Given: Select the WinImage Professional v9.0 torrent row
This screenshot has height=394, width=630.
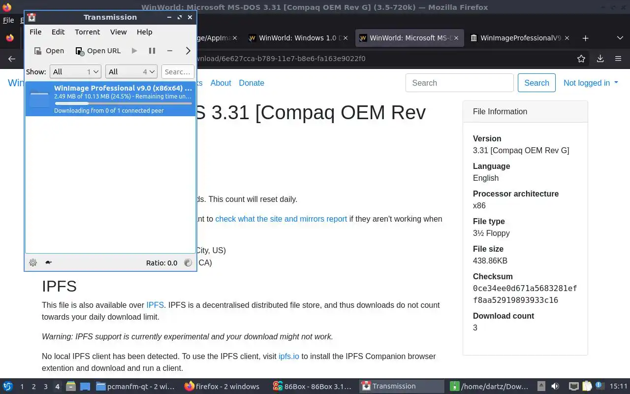Looking at the screenshot, I should click(110, 99).
